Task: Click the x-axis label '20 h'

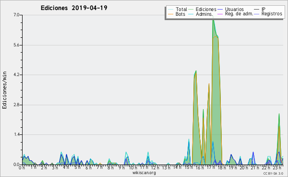Action: tap(243, 167)
